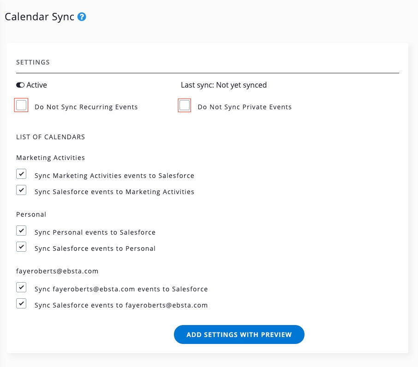418x367 pixels.
Task: Uncheck Sync fayeroberts@ebsta.com events to Salesforce
Action: [x=21, y=288]
